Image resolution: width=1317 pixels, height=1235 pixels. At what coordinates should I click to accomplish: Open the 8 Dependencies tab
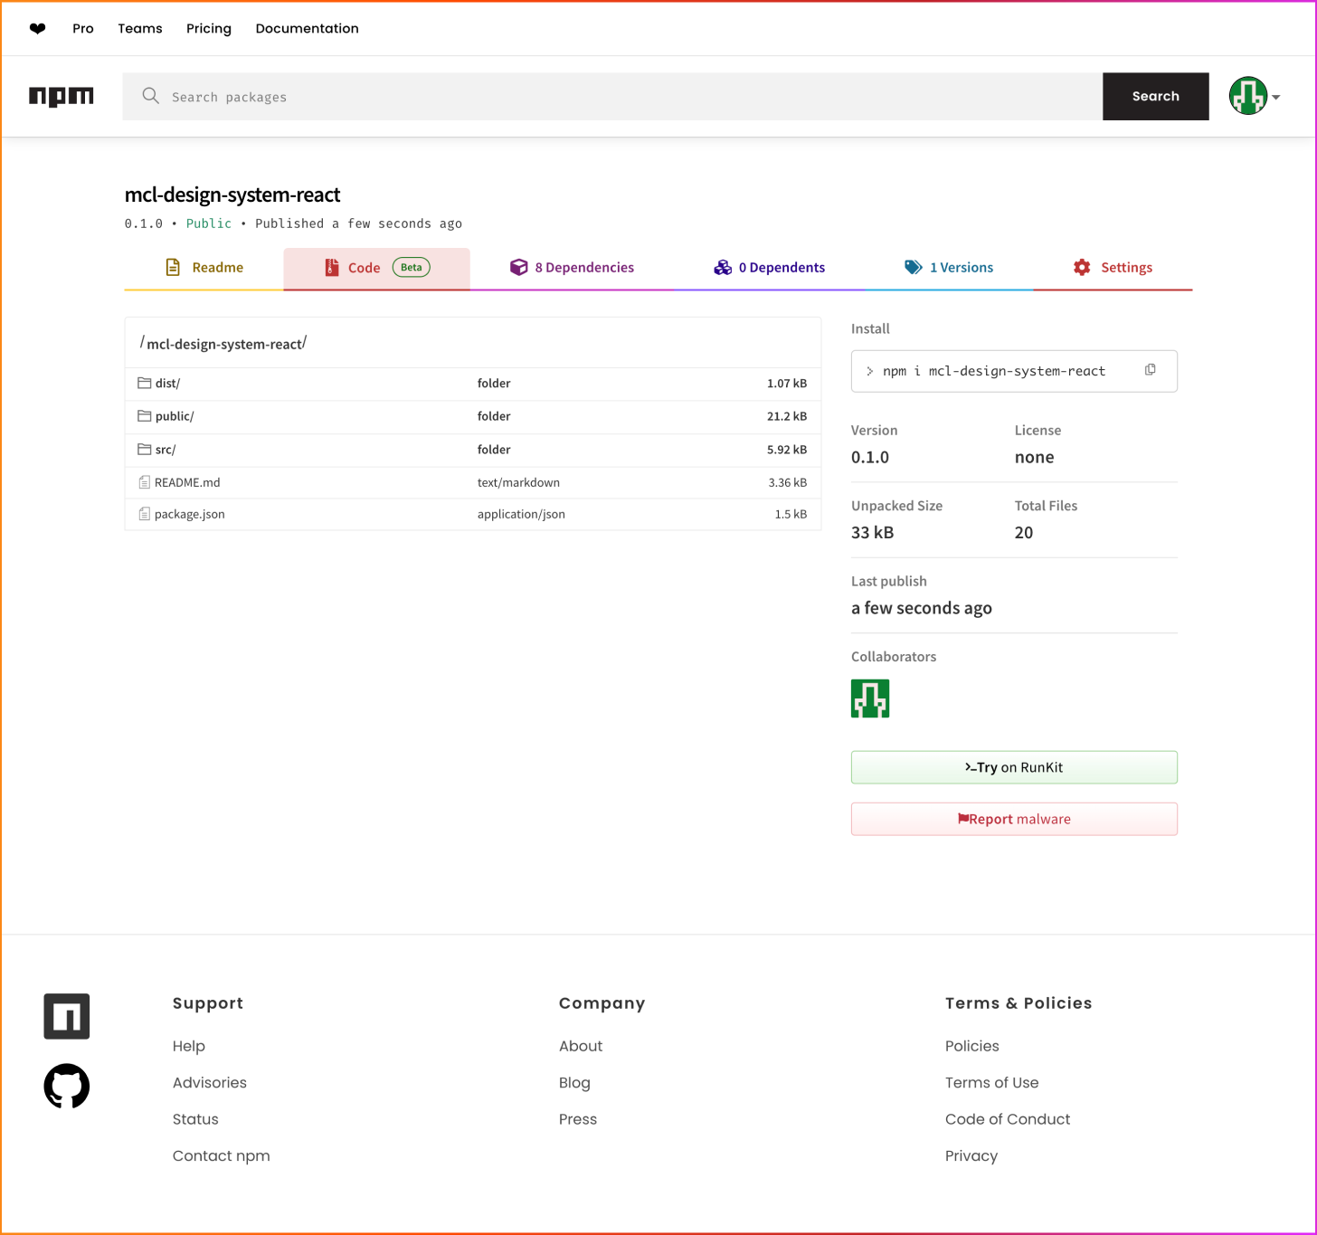click(x=572, y=267)
